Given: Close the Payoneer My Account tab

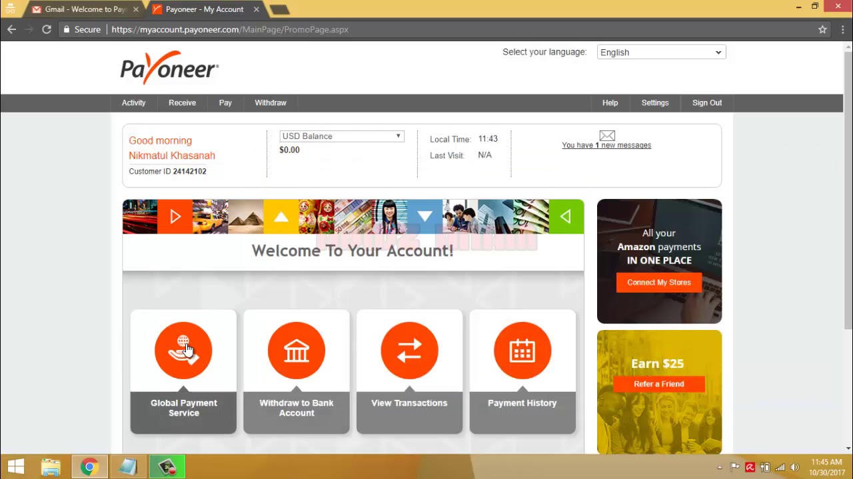Looking at the screenshot, I should click(x=256, y=9).
